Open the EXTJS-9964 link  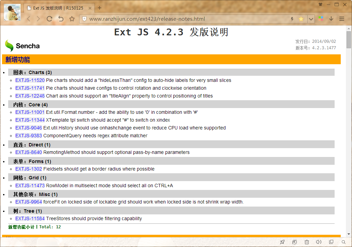coord(29,202)
